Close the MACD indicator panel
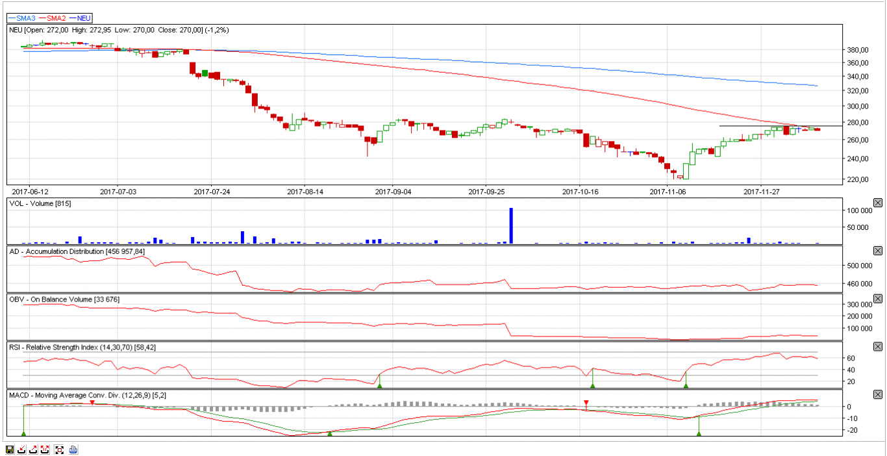Image resolution: width=887 pixels, height=456 pixels. [878, 394]
